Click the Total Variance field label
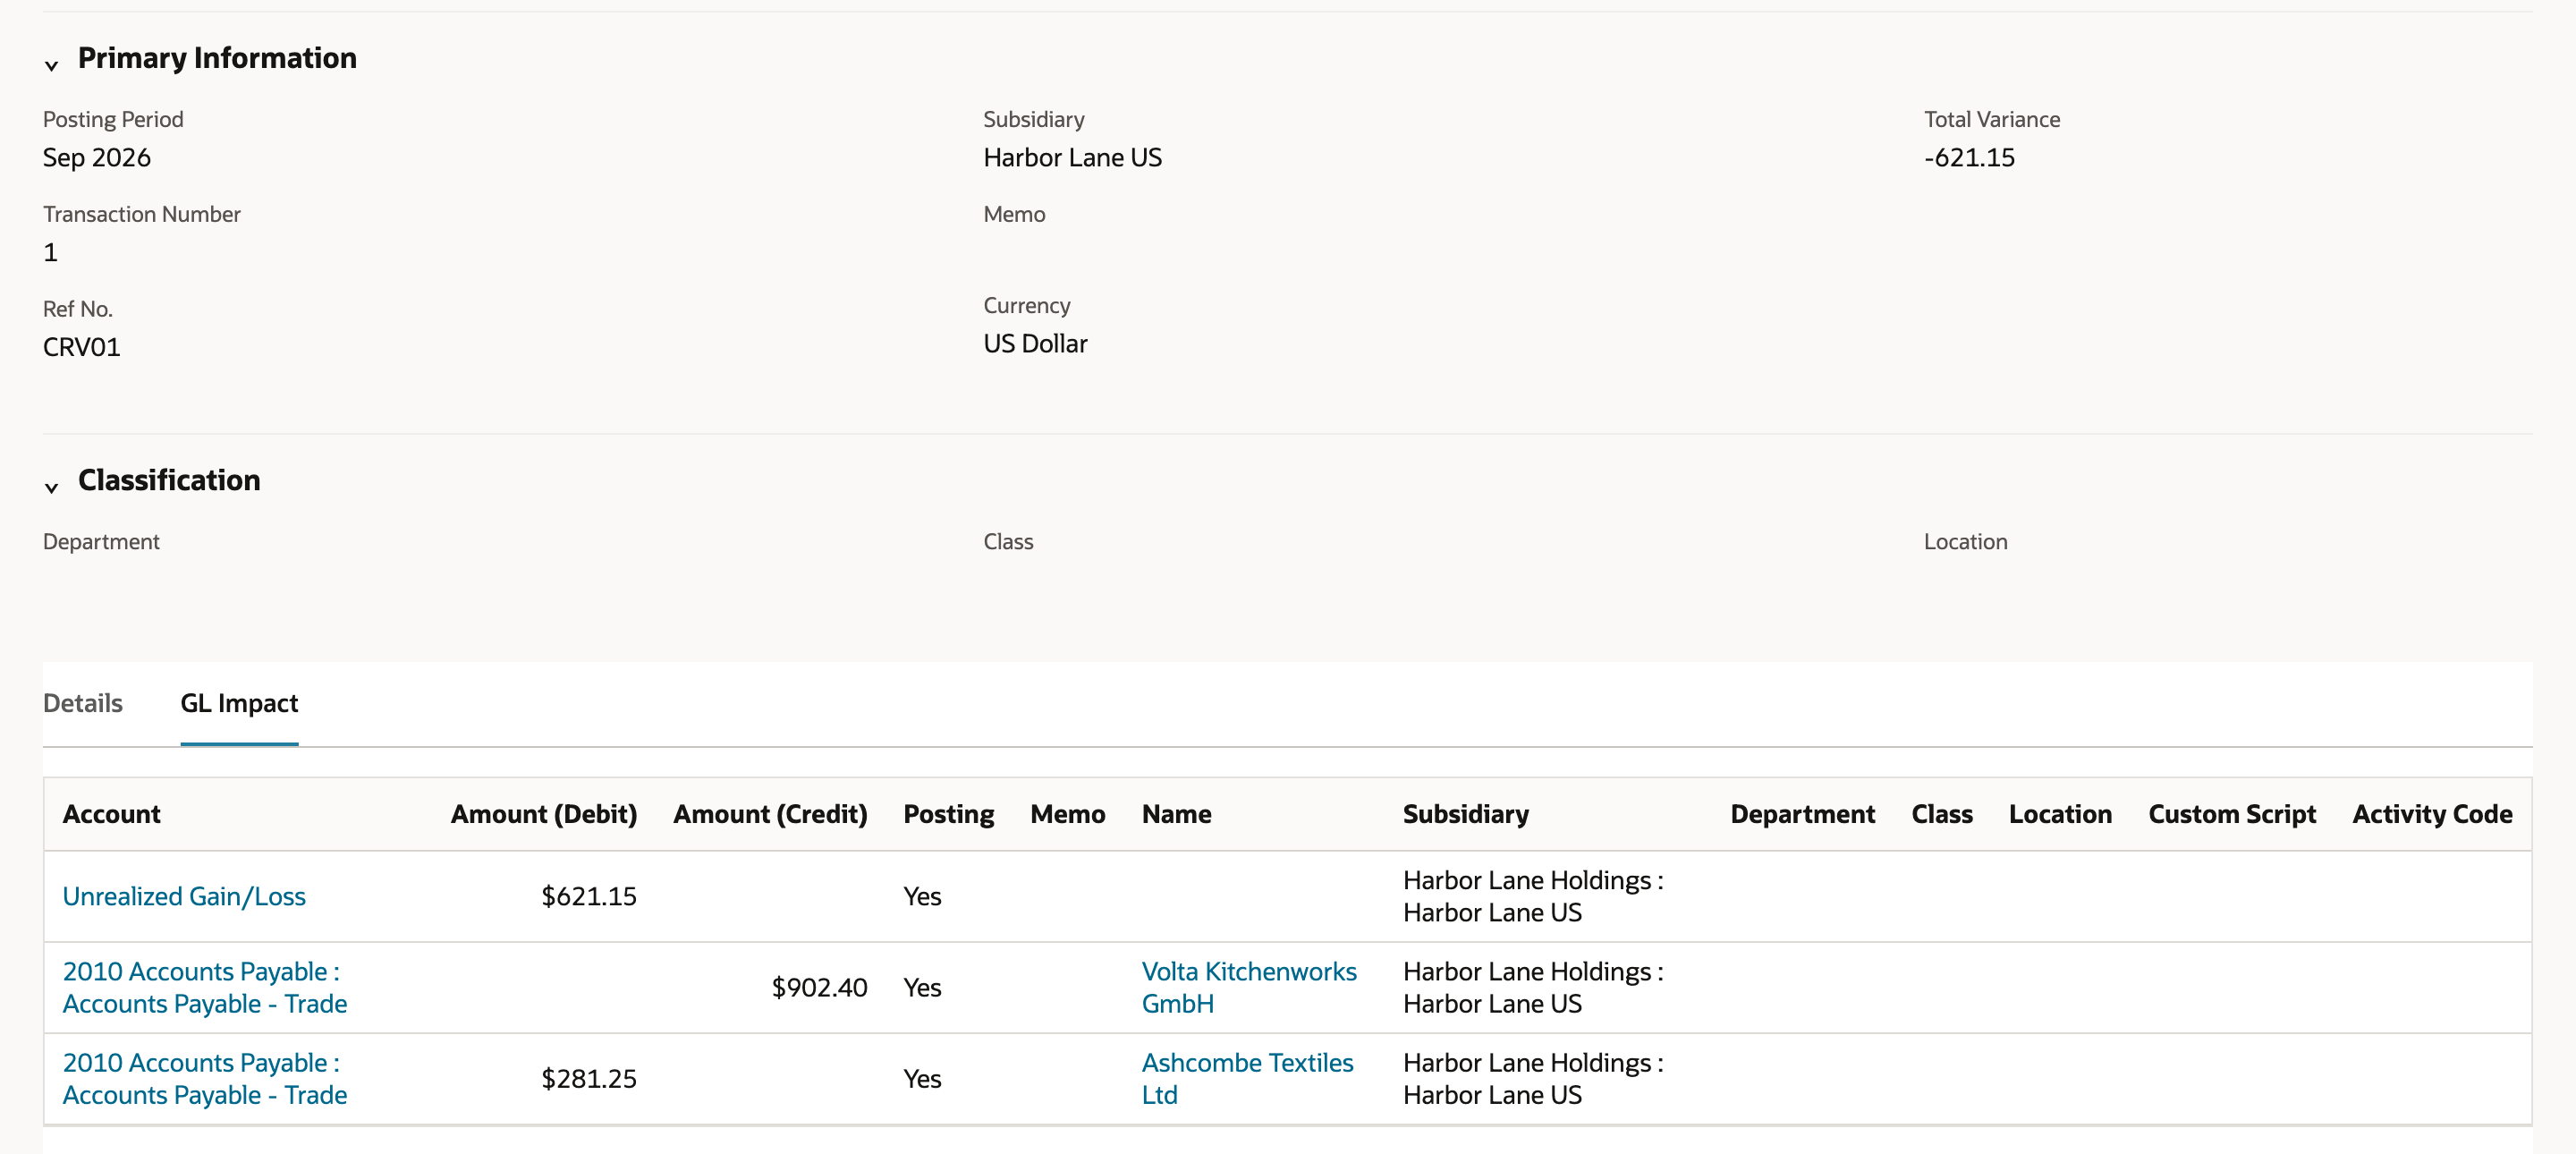This screenshot has height=1154, width=2576. [1992, 119]
